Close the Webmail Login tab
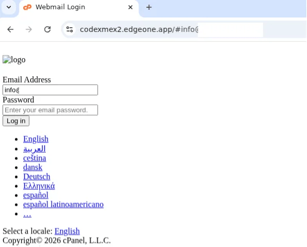The width and height of the screenshot is (307, 247). click(130, 7)
